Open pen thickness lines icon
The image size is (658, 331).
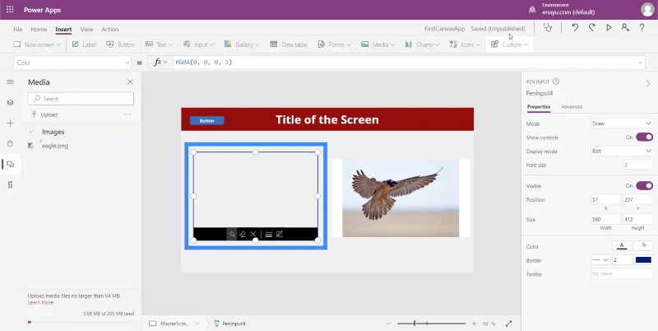(269, 234)
